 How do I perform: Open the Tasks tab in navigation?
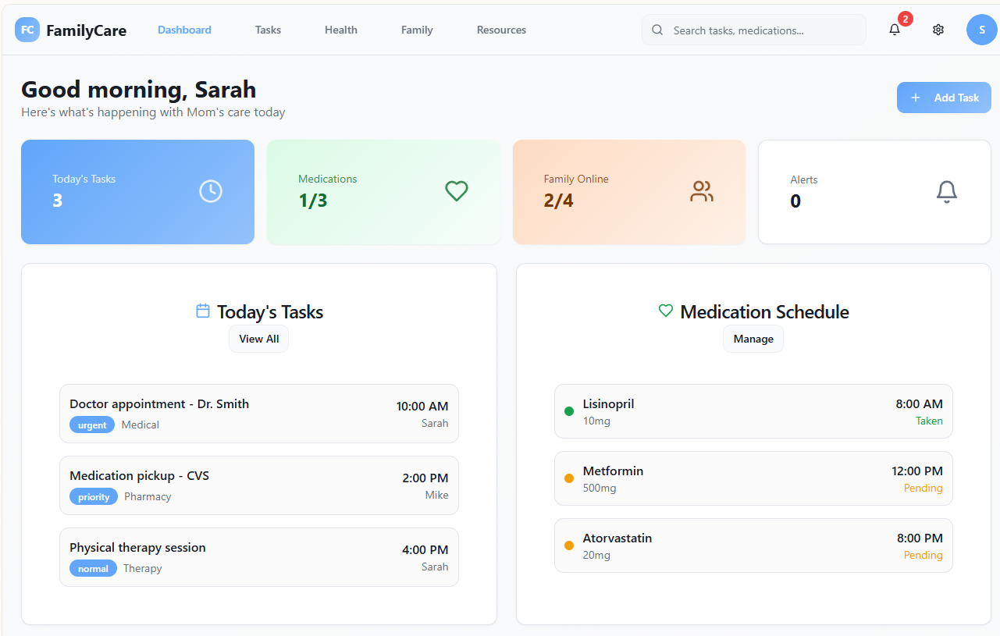(x=268, y=30)
